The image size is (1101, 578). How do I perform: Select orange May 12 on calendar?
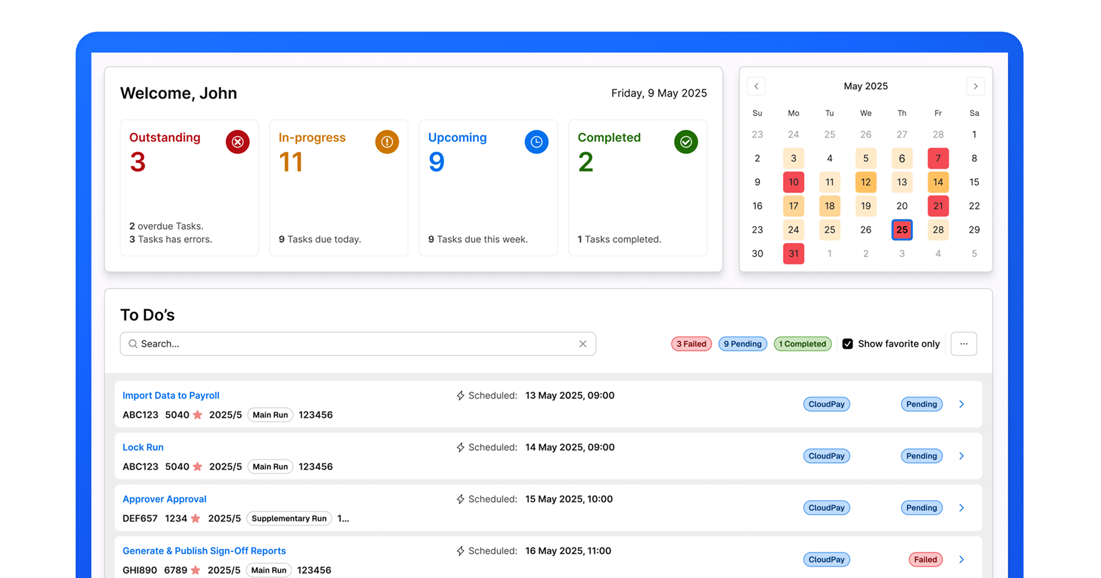(x=866, y=182)
